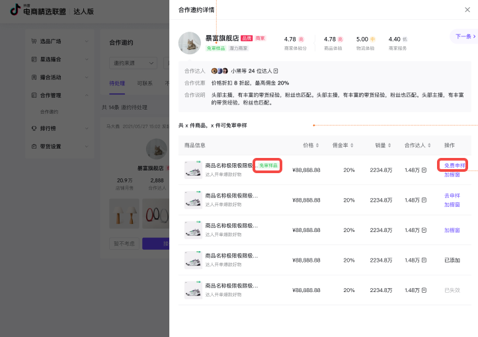Click the first product shoe thumbnail
Image resolution: width=478 pixels, height=337 pixels.
click(x=193, y=170)
